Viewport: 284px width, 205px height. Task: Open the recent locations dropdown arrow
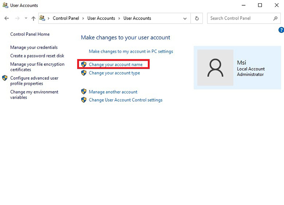tap(26, 18)
